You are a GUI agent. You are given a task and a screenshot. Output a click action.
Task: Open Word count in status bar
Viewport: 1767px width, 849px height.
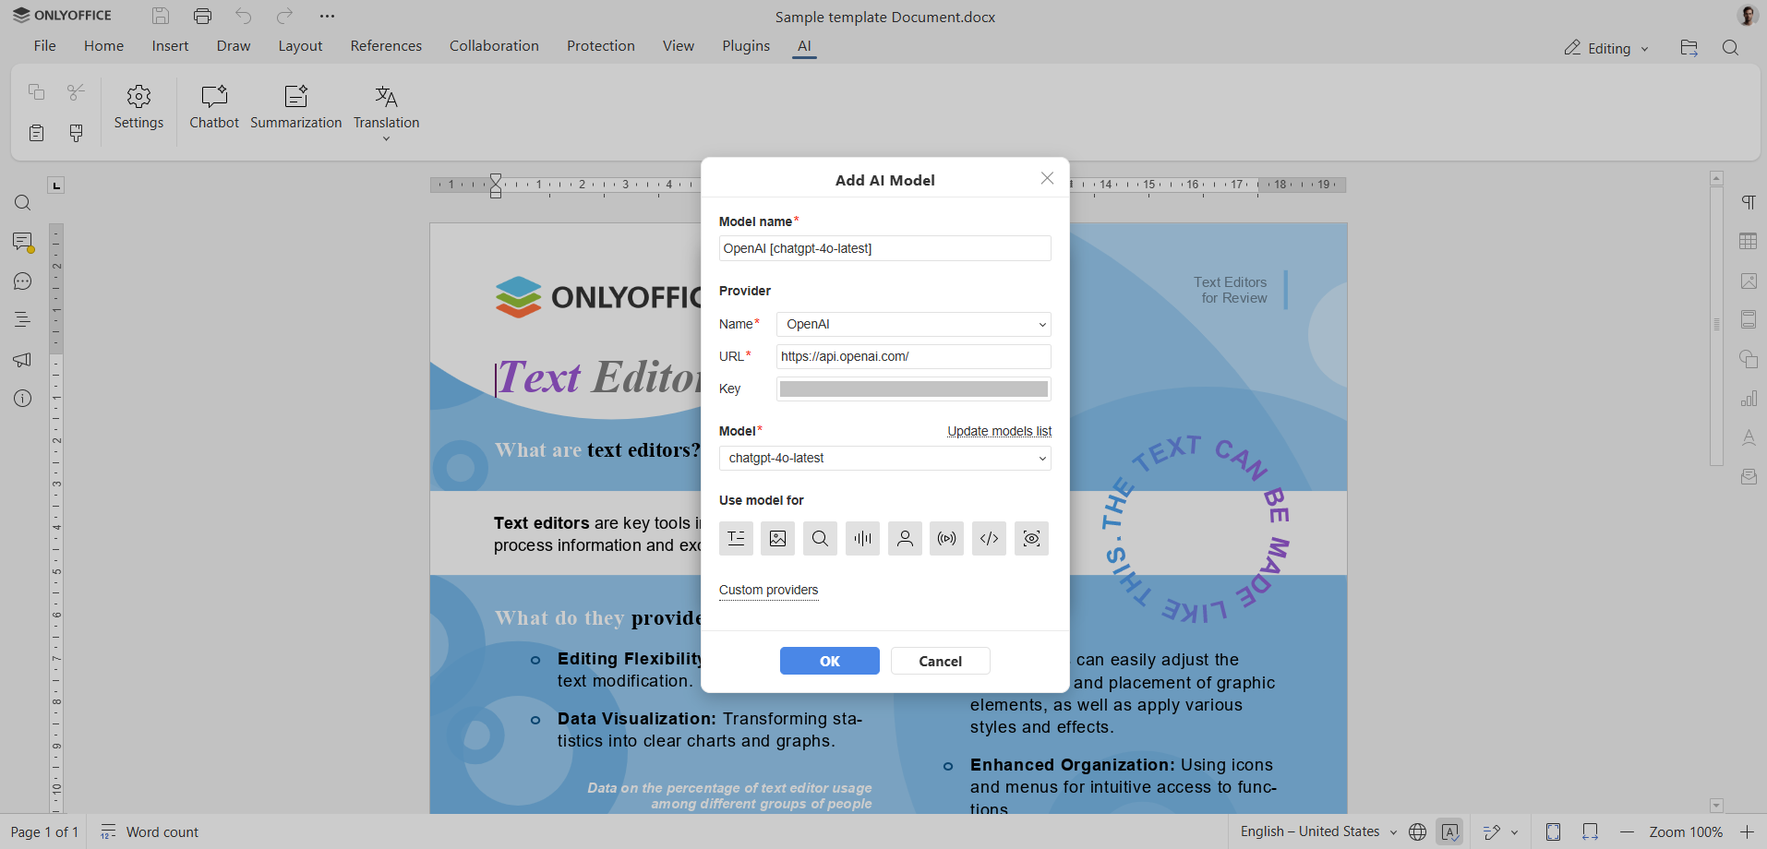pos(150,832)
